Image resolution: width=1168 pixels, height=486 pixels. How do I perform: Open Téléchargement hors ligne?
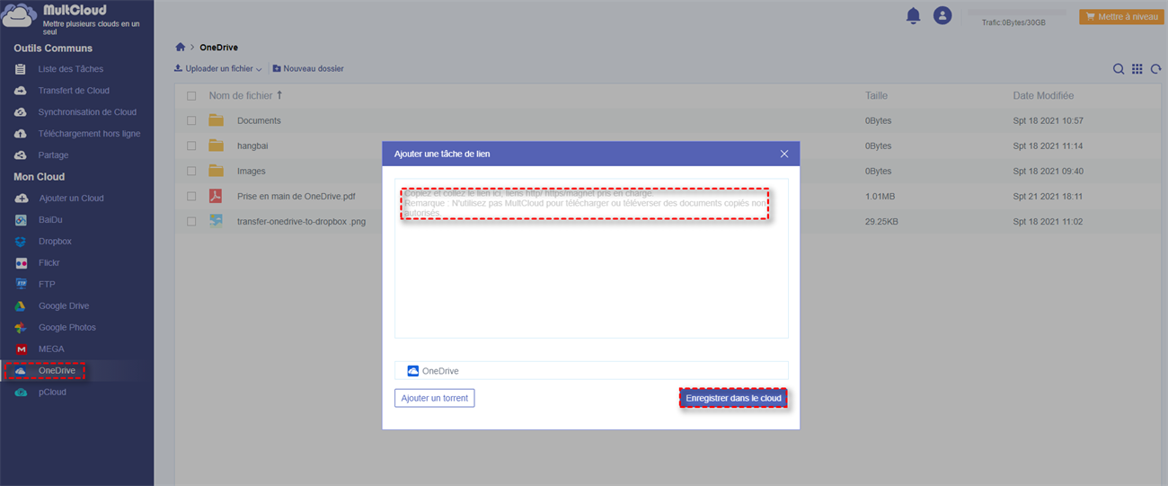[x=89, y=134]
